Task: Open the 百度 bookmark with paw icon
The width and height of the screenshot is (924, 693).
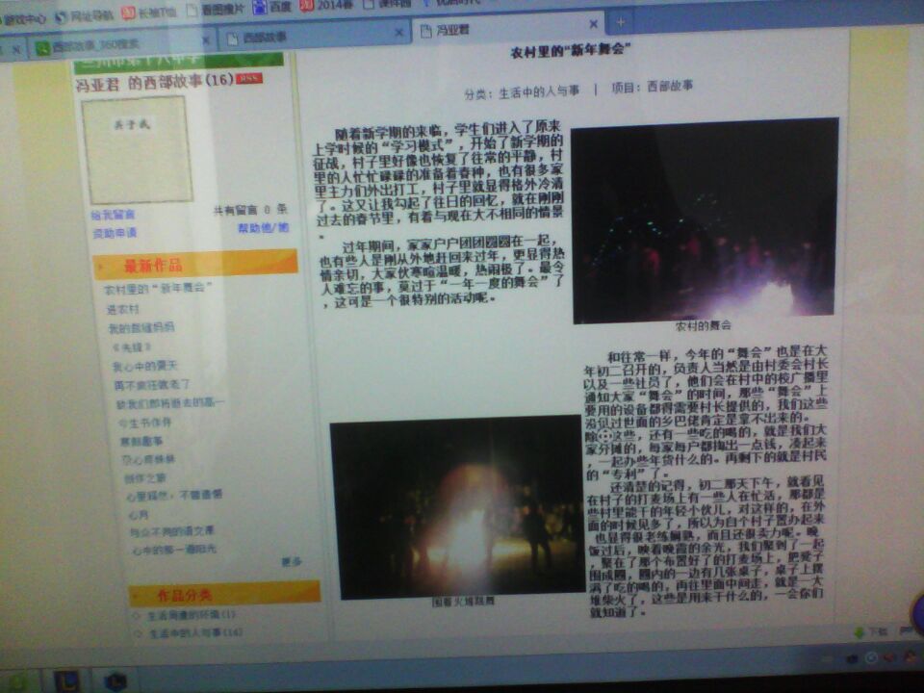Action: pos(272,6)
